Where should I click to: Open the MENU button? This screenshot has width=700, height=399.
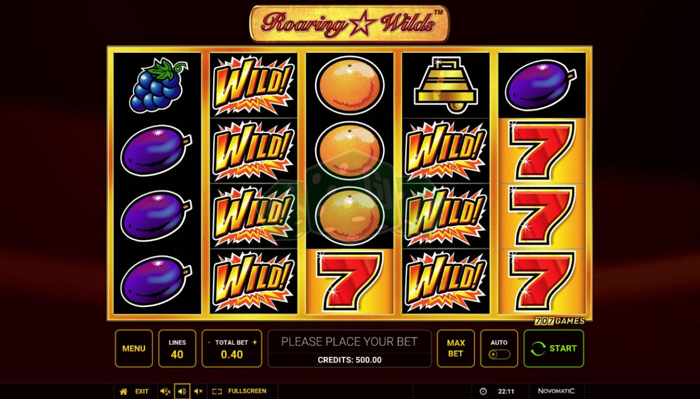[x=134, y=348]
